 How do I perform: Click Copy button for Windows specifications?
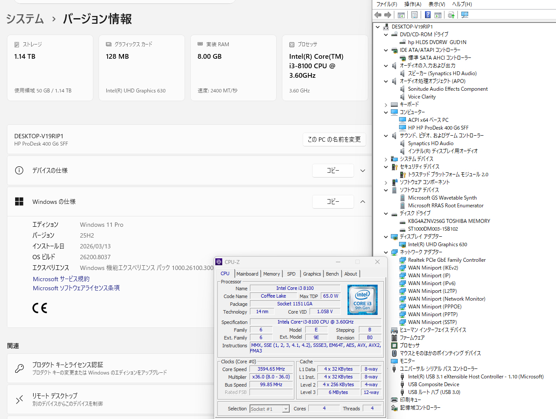coord(333,202)
